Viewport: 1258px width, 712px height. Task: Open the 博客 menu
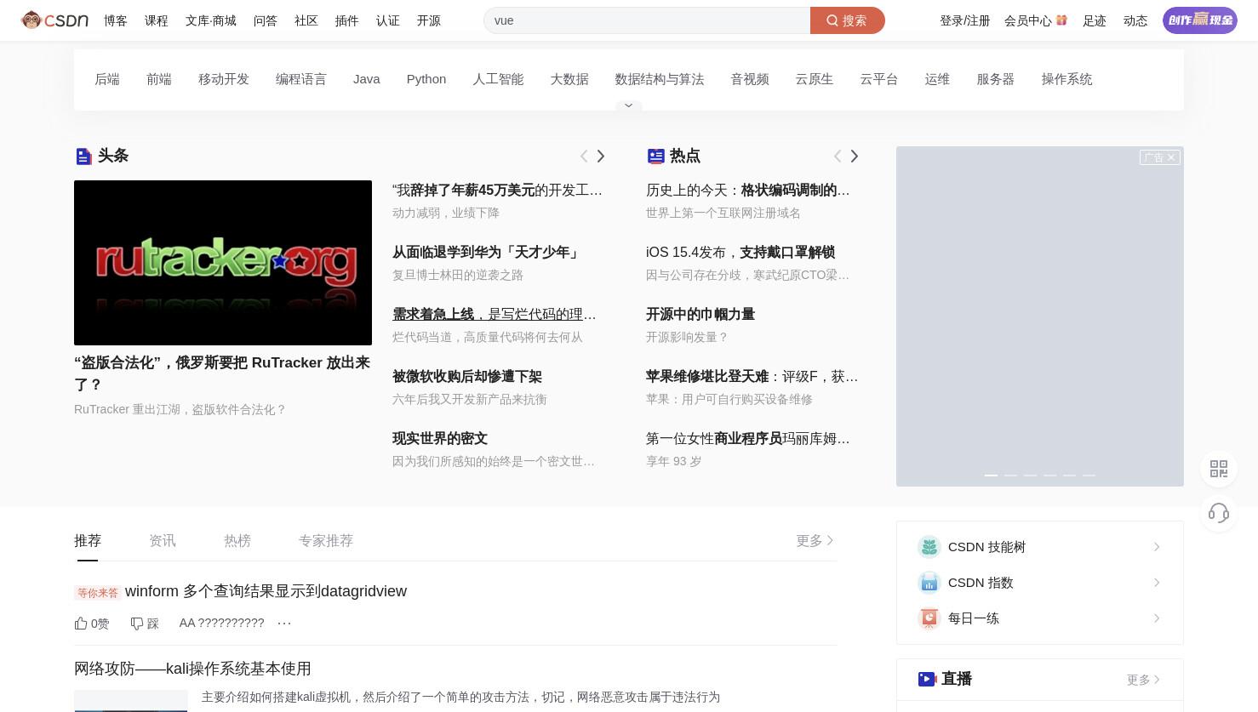116,20
